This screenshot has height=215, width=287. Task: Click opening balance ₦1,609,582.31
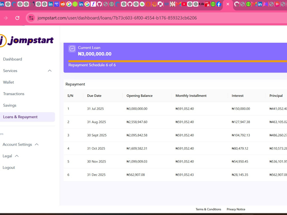click(x=137, y=148)
